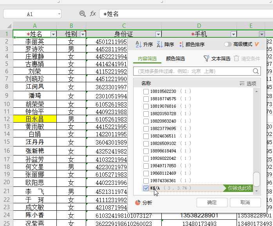Click the filter list scrollbar thumb

(x=256, y=179)
